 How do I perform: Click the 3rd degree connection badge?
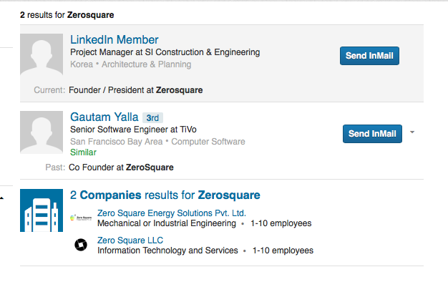coord(152,117)
